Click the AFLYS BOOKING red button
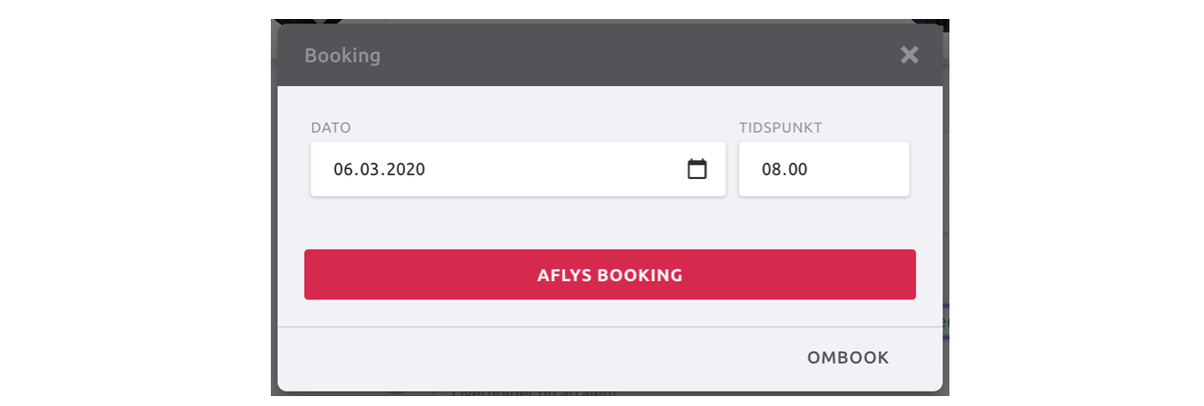This screenshot has width=1204, height=406. [x=610, y=275]
